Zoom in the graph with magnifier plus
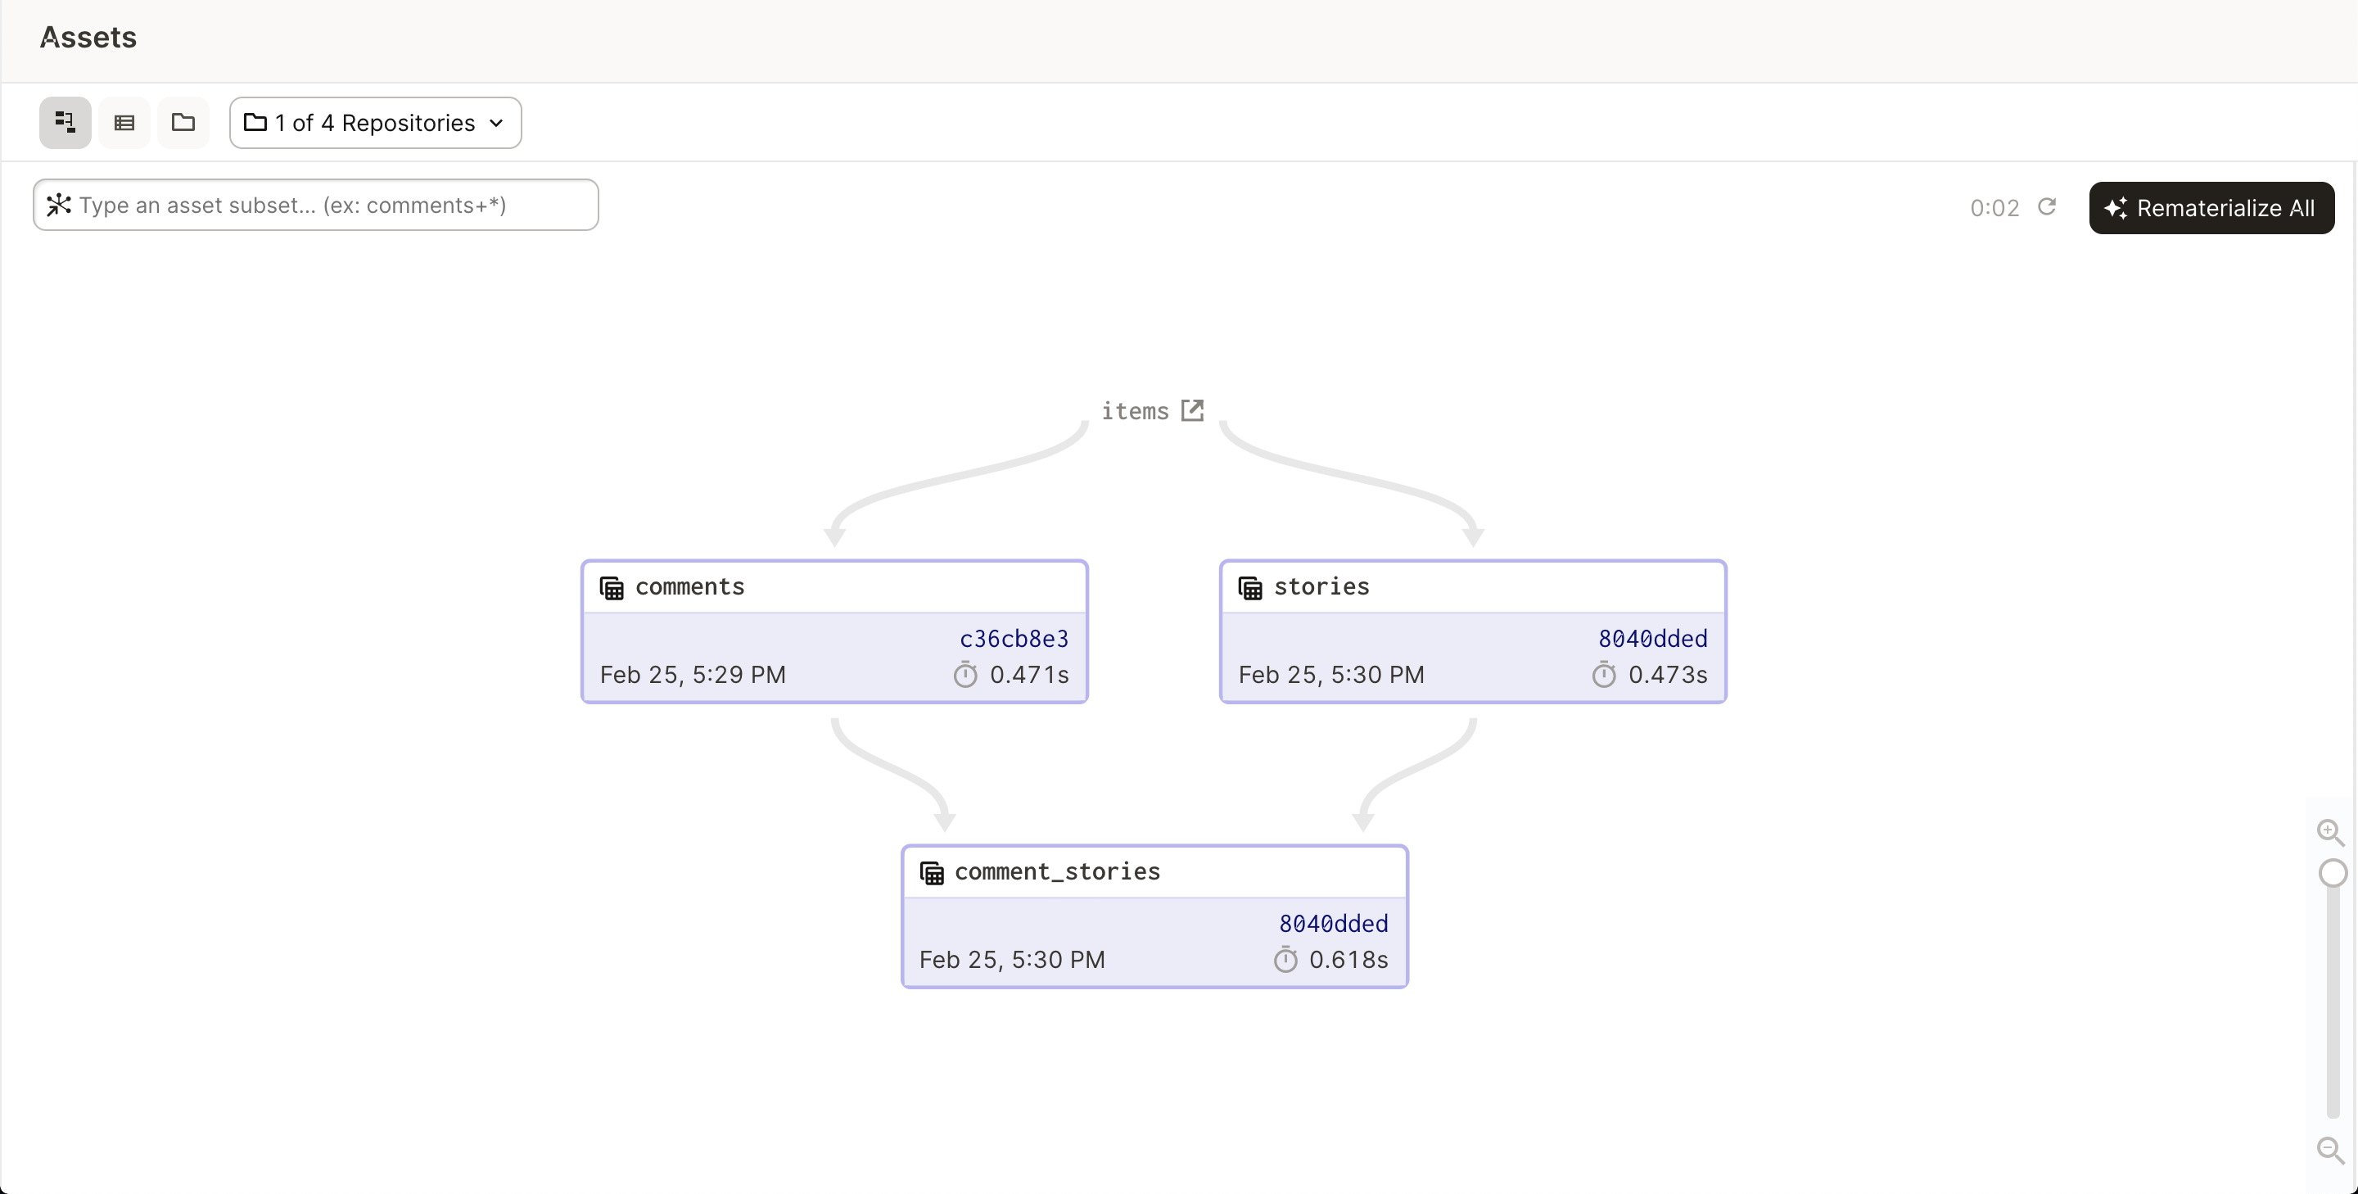 (x=2330, y=832)
